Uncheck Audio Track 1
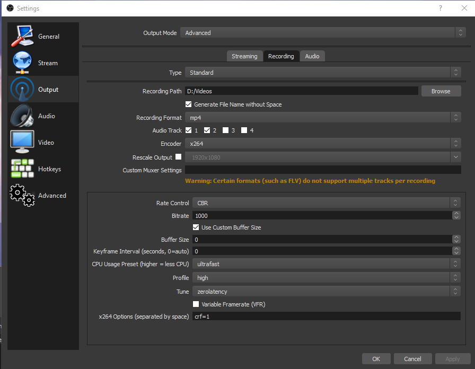Viewport: 475px width, 369px height. 188,130
